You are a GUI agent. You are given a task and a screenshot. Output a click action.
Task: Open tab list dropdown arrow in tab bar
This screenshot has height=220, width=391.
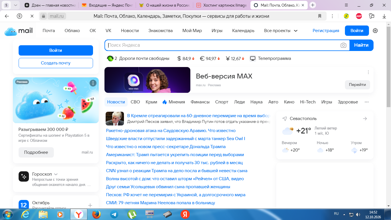15,5
